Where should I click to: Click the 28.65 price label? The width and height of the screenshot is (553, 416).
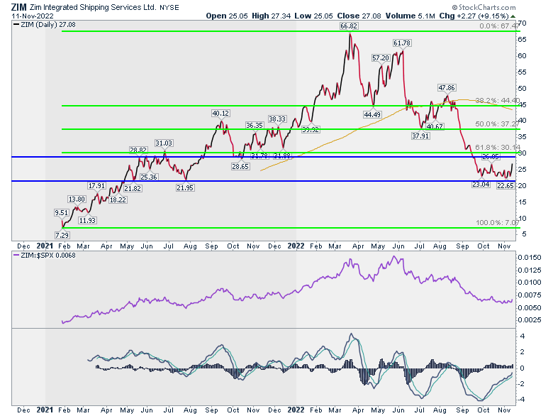pyautogui.click(x=240, y=166)
